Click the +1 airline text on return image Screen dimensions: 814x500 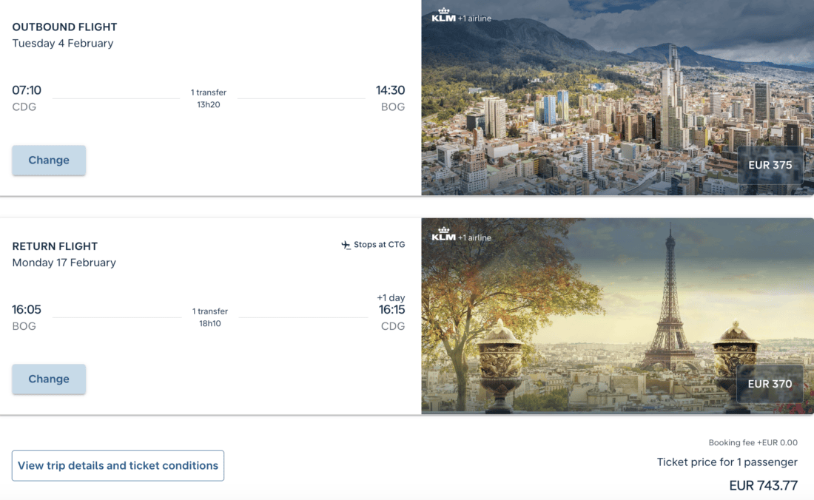[474, 237]
